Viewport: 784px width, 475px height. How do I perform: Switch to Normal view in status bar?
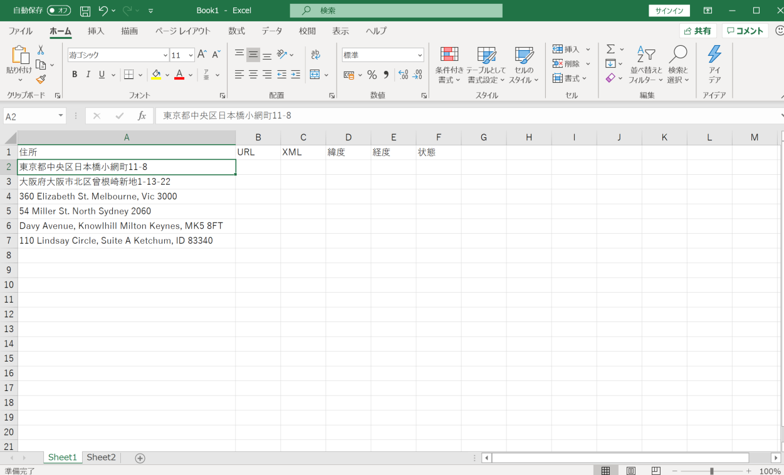606,471
